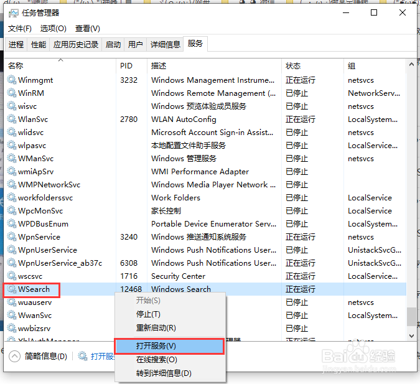Screen dimensions: 420x384
Task: Sort services by the 描述 column header
Action: (x=214, y=65)
